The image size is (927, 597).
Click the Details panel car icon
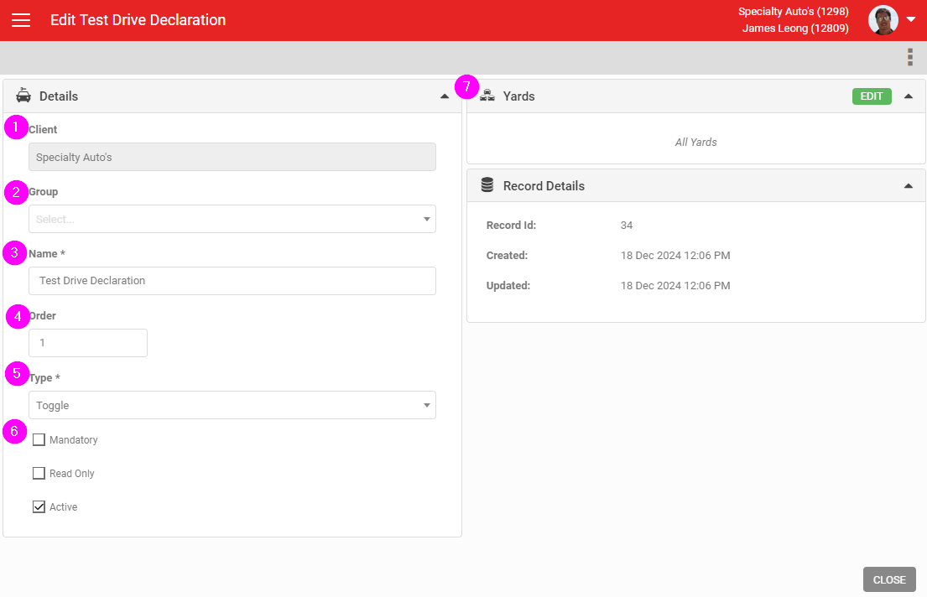coord(23,95)
